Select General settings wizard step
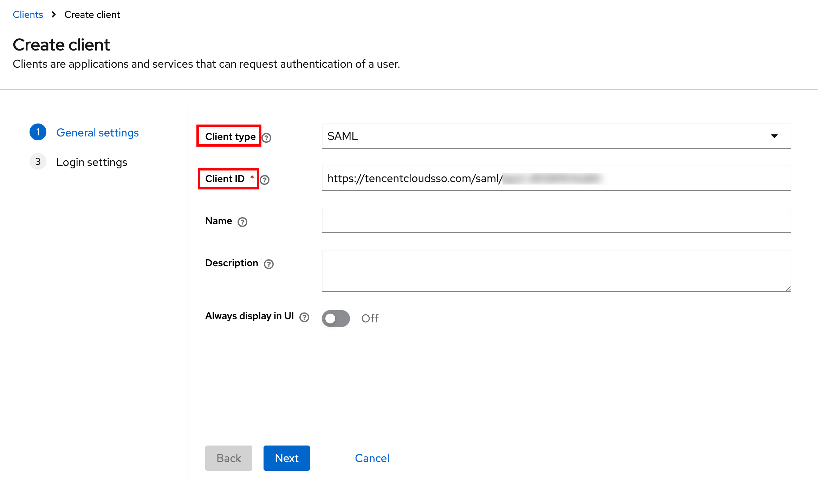Image resolution: width=818 pixels, height=482 pixels. [x=97, y=133]
